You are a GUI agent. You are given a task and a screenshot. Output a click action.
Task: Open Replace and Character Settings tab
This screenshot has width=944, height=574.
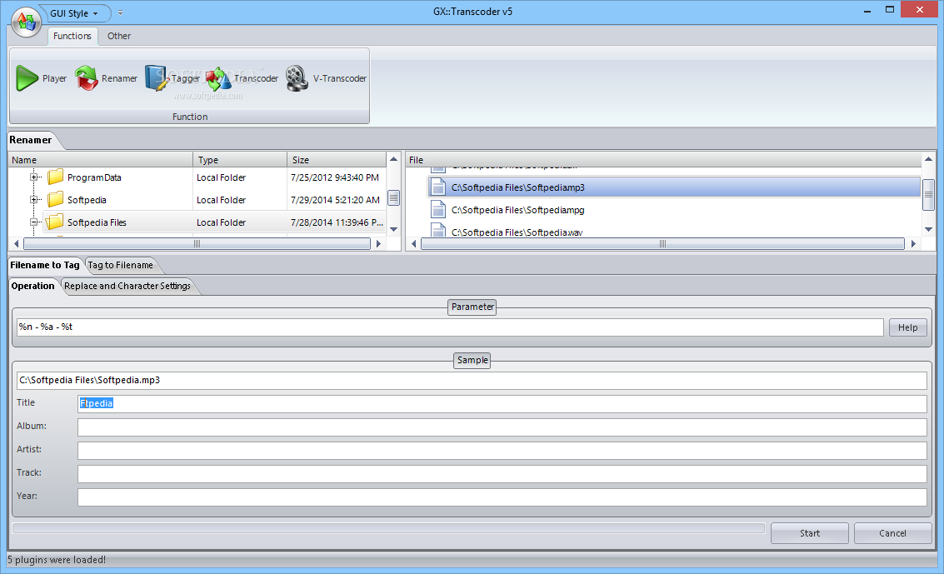(127, 287)
